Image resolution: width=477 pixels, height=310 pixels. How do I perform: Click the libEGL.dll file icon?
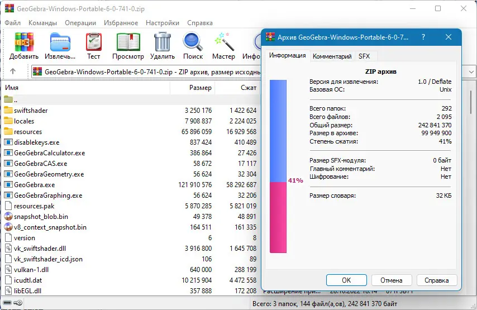8,291
